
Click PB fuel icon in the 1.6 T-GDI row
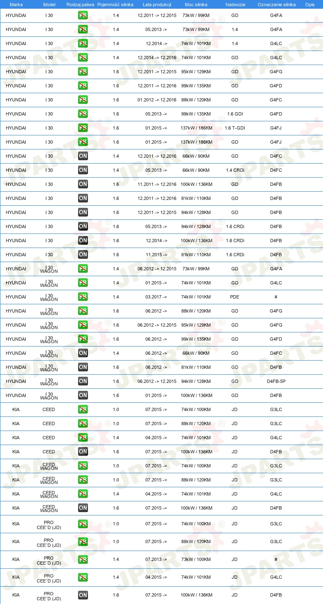pyautogui.click(x=83, y=128)
